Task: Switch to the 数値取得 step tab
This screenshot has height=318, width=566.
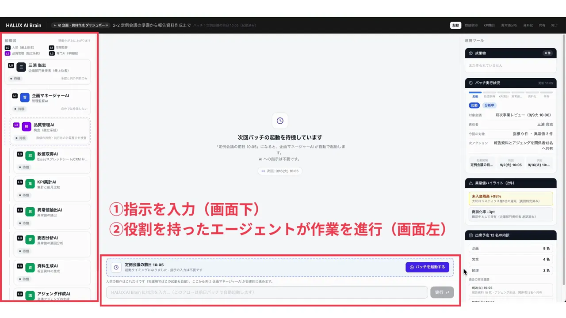Action: click(471, 26)
